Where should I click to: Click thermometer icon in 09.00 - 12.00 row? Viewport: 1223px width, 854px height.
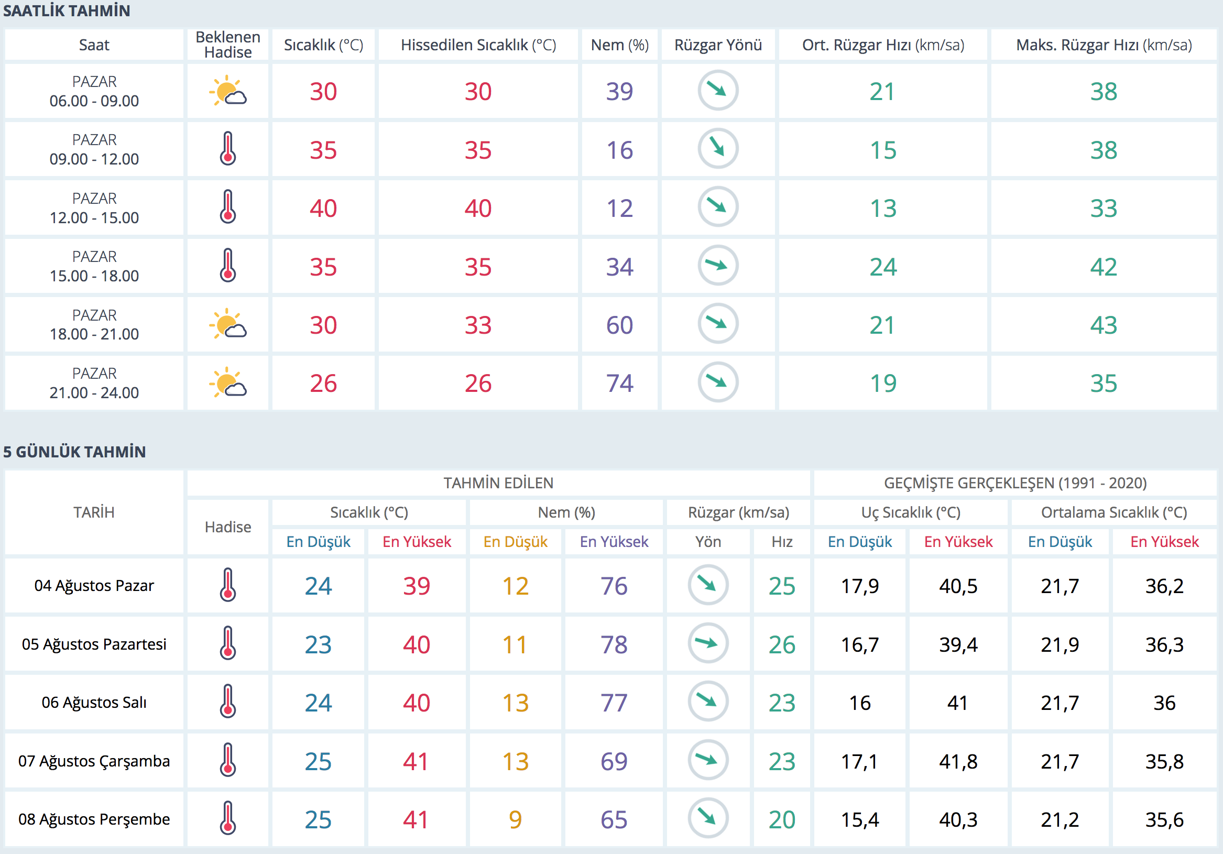227,149
